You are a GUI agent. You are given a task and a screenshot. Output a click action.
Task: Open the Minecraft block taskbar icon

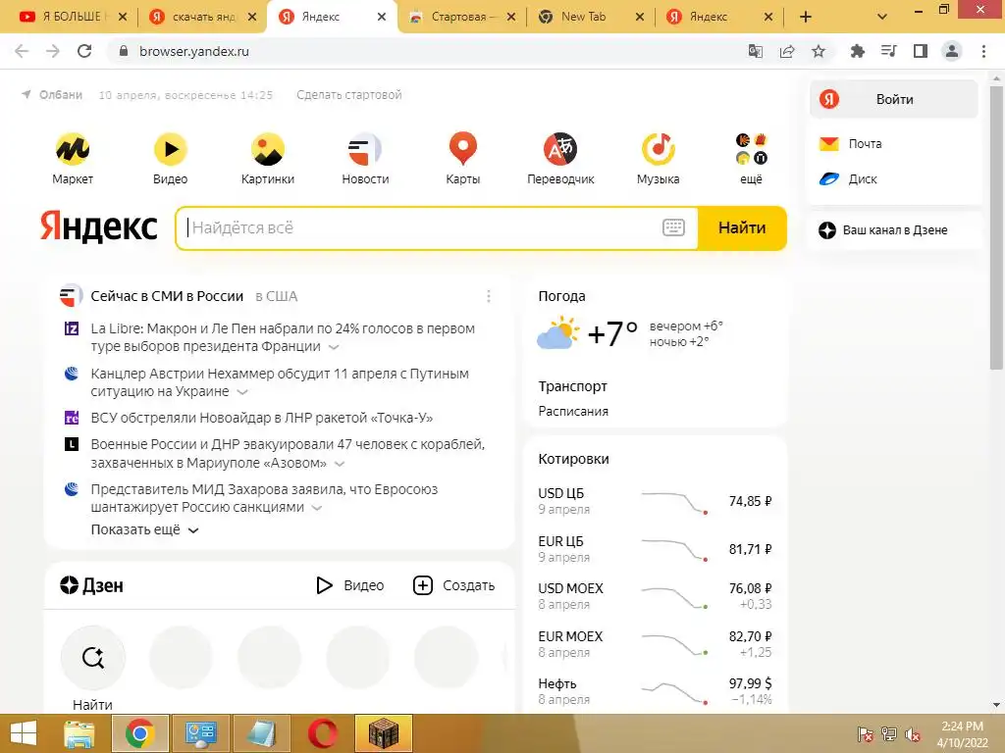pos(384,733)
